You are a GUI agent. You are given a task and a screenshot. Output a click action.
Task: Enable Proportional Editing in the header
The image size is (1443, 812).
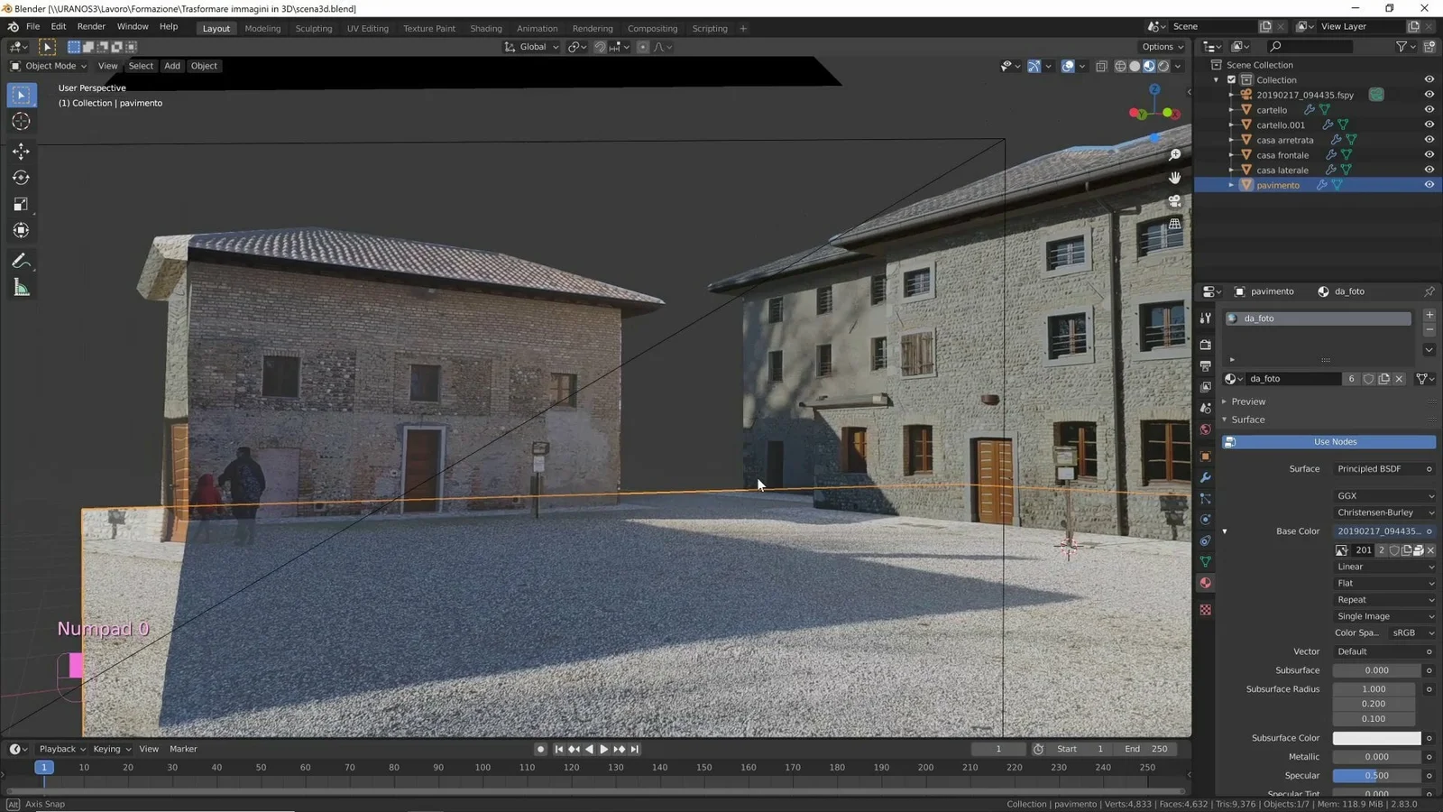[642, 47]
